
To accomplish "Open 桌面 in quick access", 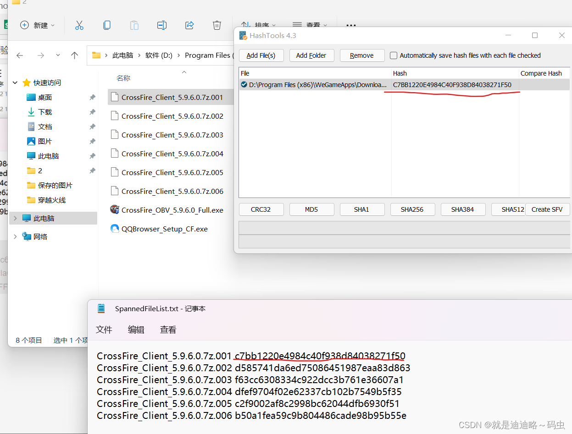I will click(x=44, y=97).
